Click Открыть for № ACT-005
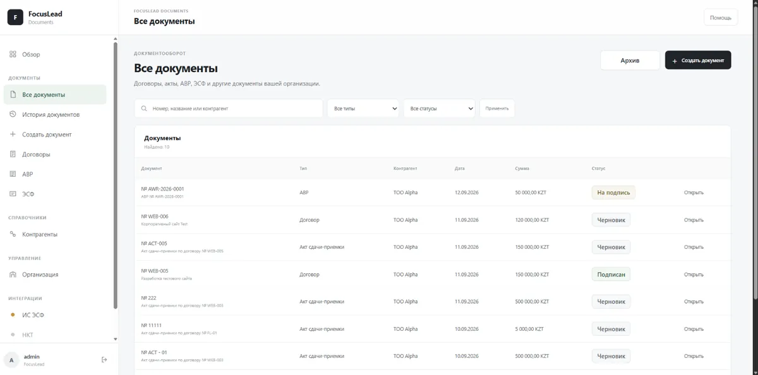The height and width of the screenshot is (375, 758). 694,247
